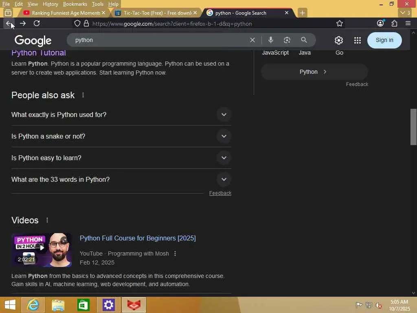Open the Firefox hamburger application menu
Screen dimensions: 417x313
[408, 23]
